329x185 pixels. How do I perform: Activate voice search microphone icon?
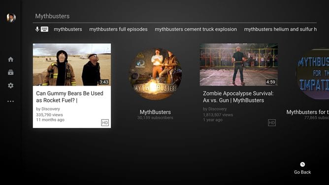click(37, 29)
